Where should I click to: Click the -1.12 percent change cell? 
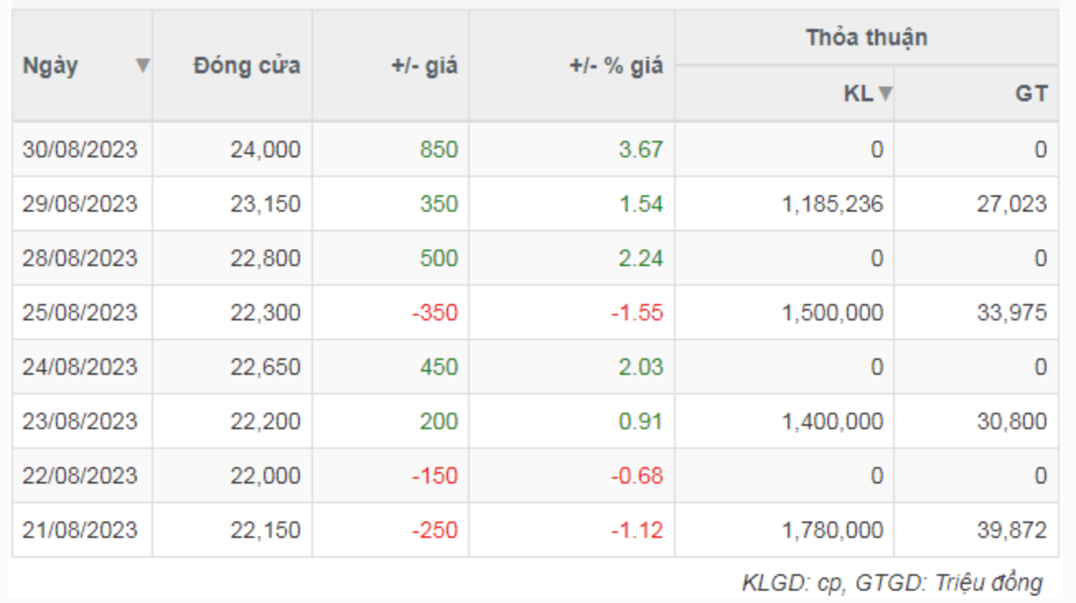tap(636, 530)
